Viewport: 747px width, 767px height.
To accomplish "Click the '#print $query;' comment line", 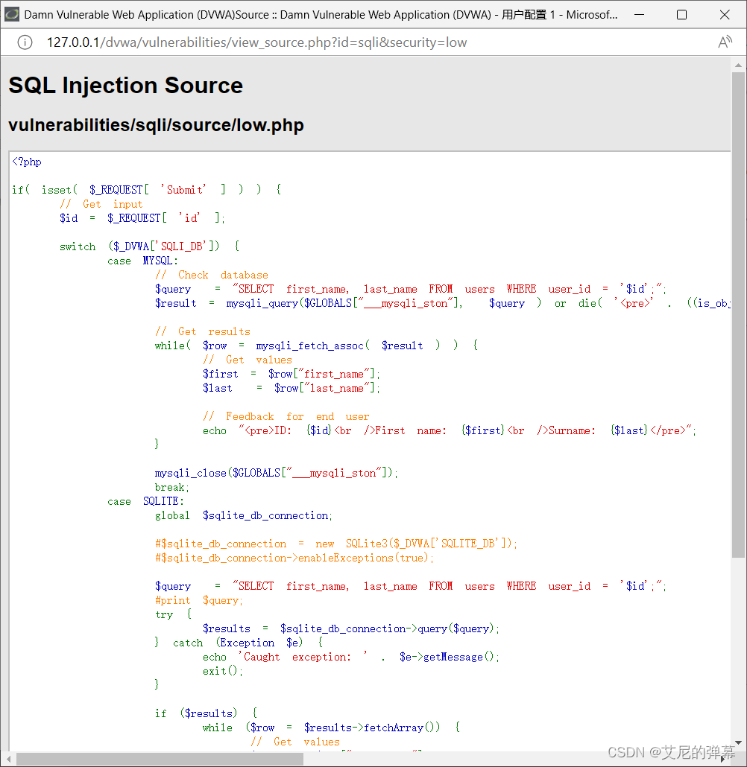I will [199, 601].
